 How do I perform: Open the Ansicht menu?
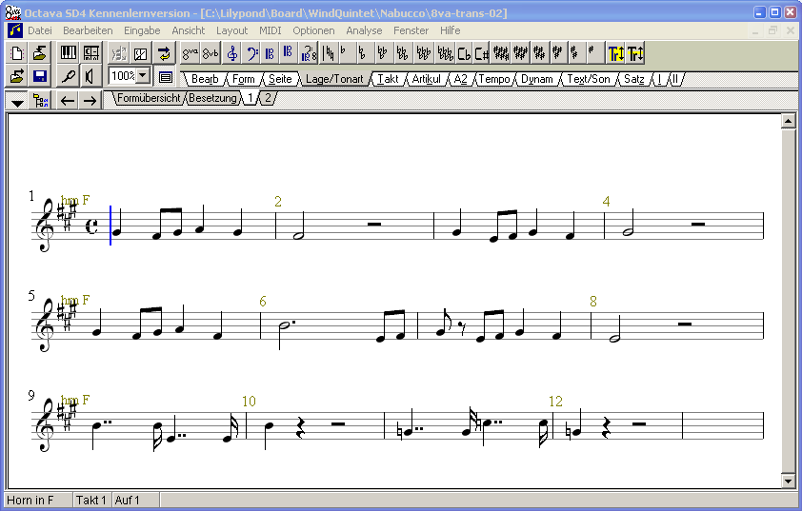tap(189, 30)
